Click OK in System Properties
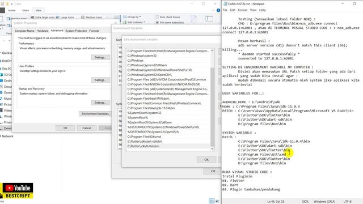The height and width of the screenshot is (204, 363). tap(65, 128)
